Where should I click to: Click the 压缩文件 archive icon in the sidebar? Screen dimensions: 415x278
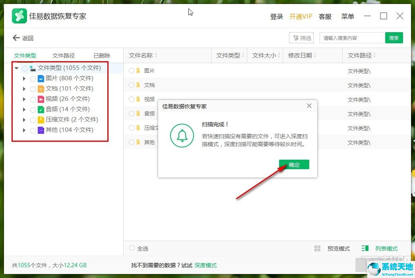pos(40,120)
